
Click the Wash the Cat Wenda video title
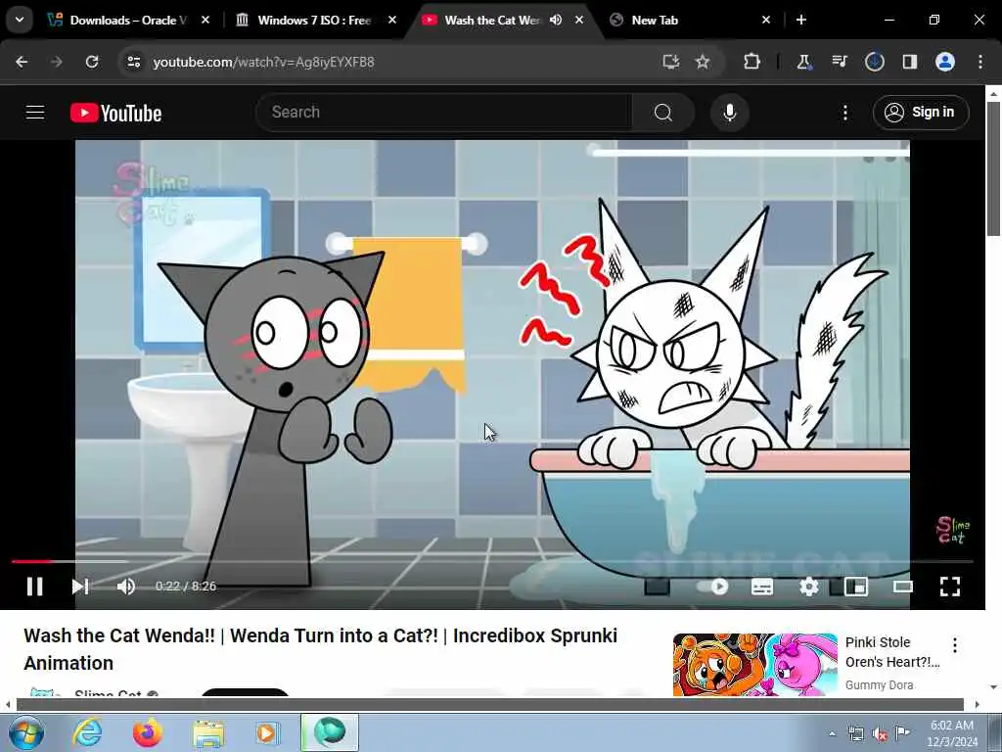(x=321, y=649)
